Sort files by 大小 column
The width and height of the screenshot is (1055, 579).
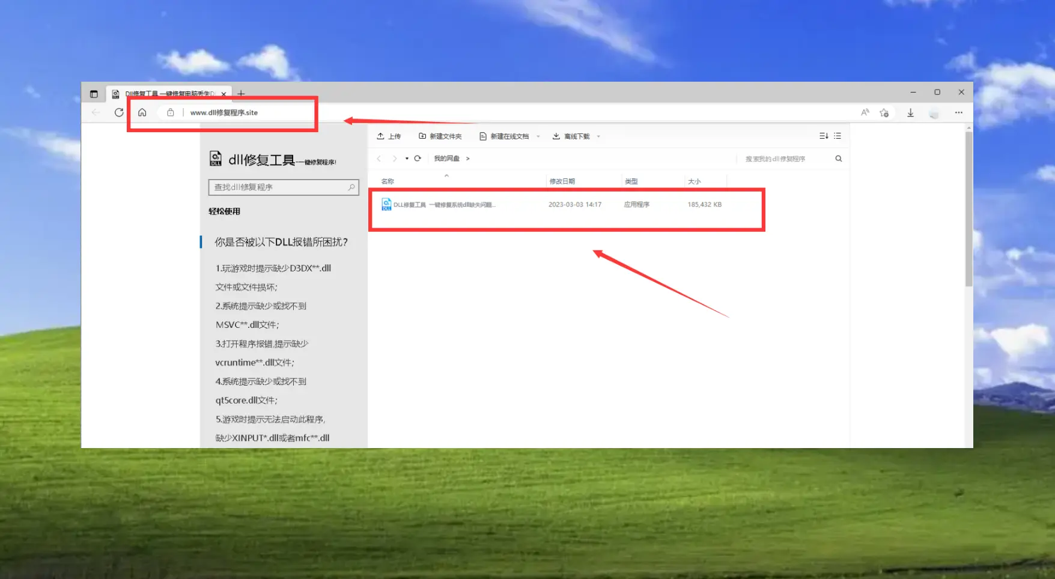click(694, 181)
